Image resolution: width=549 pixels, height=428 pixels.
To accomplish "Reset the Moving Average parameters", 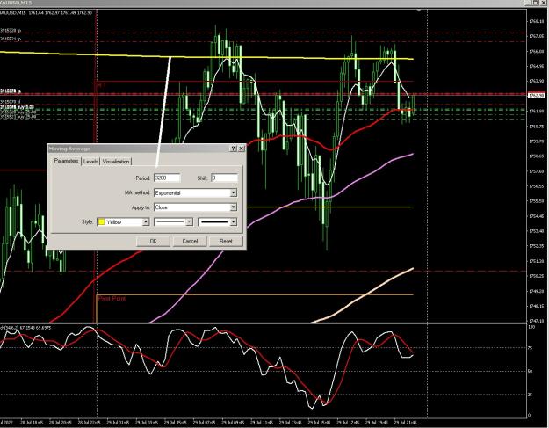I will (226, 242).
